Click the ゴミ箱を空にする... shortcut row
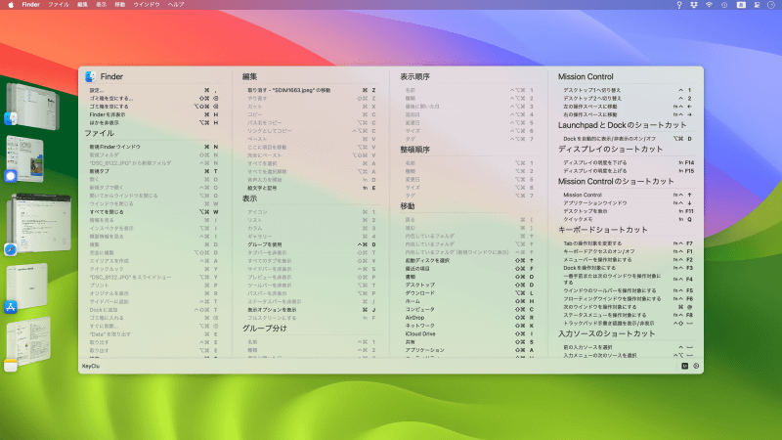The width and height of the screenshot is (782, 440). coord(153,99)
